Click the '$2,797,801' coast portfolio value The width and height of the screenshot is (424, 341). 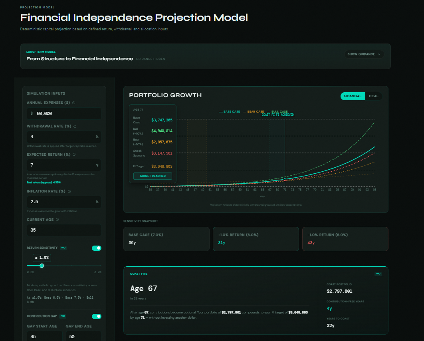click(x=339, y=291)
